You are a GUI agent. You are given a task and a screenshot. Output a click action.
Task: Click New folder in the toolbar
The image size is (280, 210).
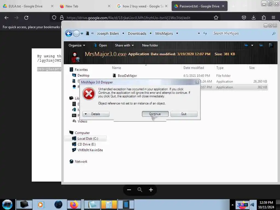[150, 45]
